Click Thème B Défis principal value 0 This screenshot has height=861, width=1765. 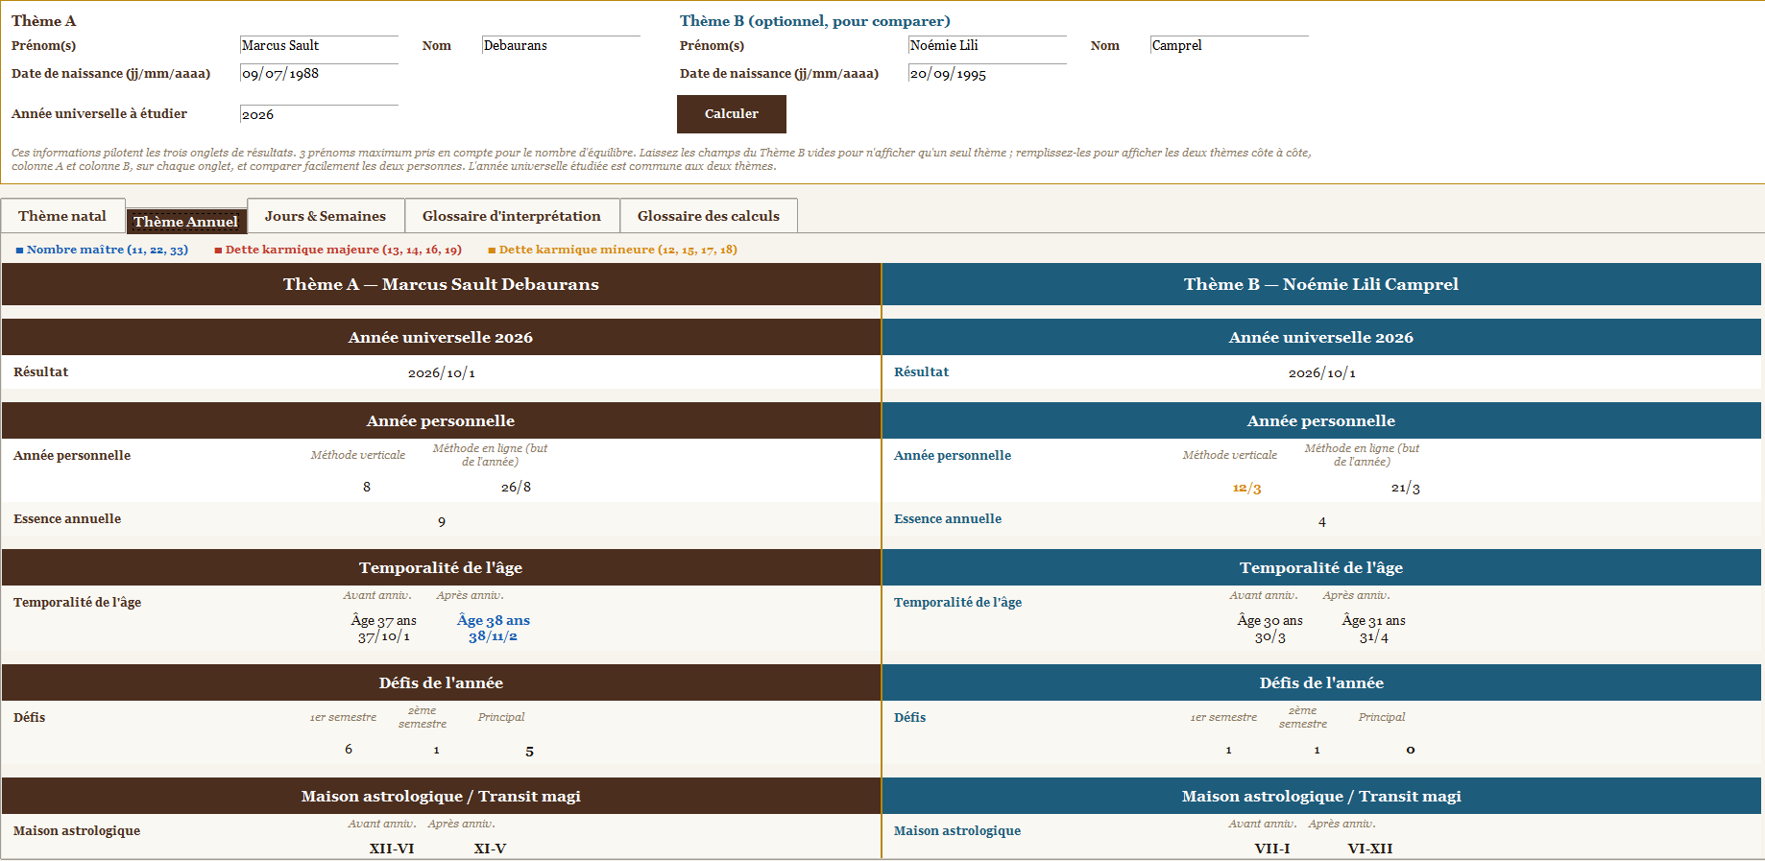pos(1411,750)
